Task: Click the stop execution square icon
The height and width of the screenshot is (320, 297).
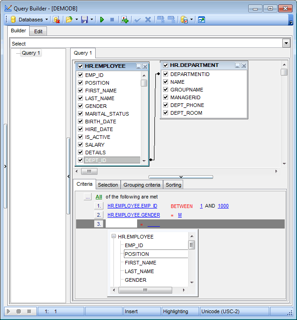Action: click(x=112, y=20)
